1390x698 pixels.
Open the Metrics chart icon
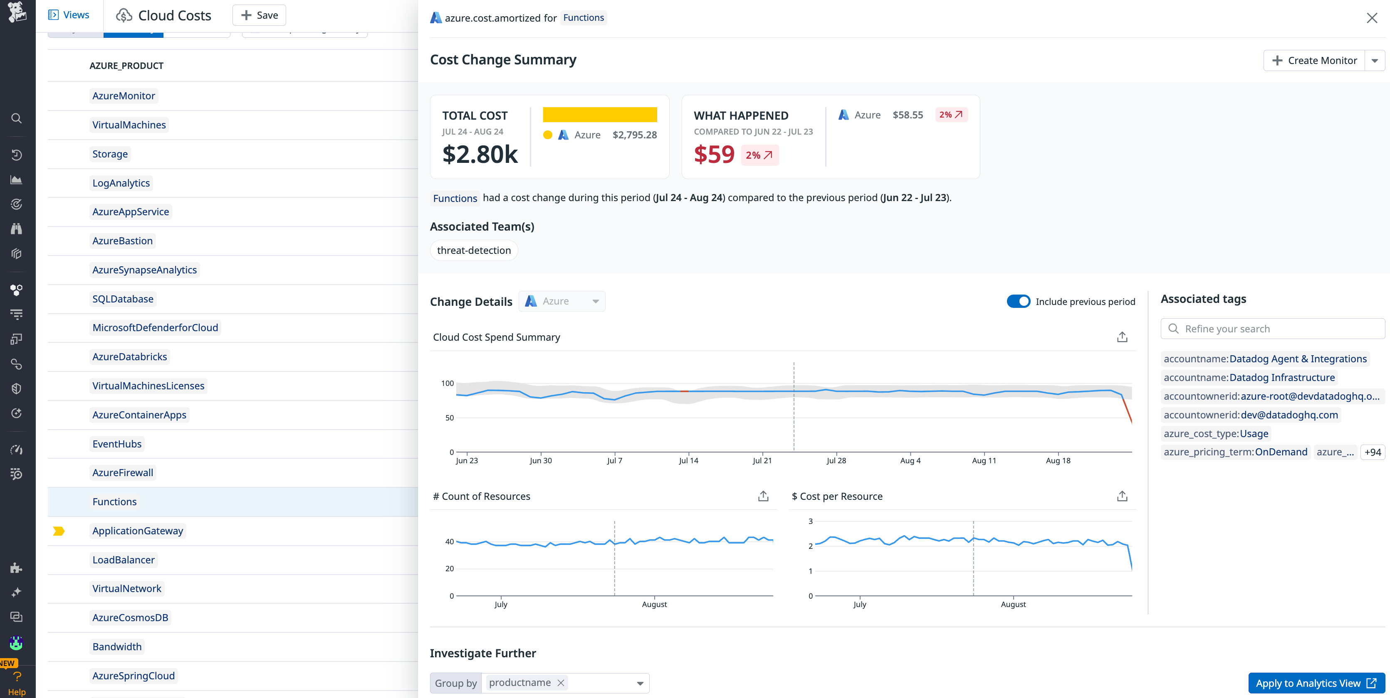coord(17,179)
